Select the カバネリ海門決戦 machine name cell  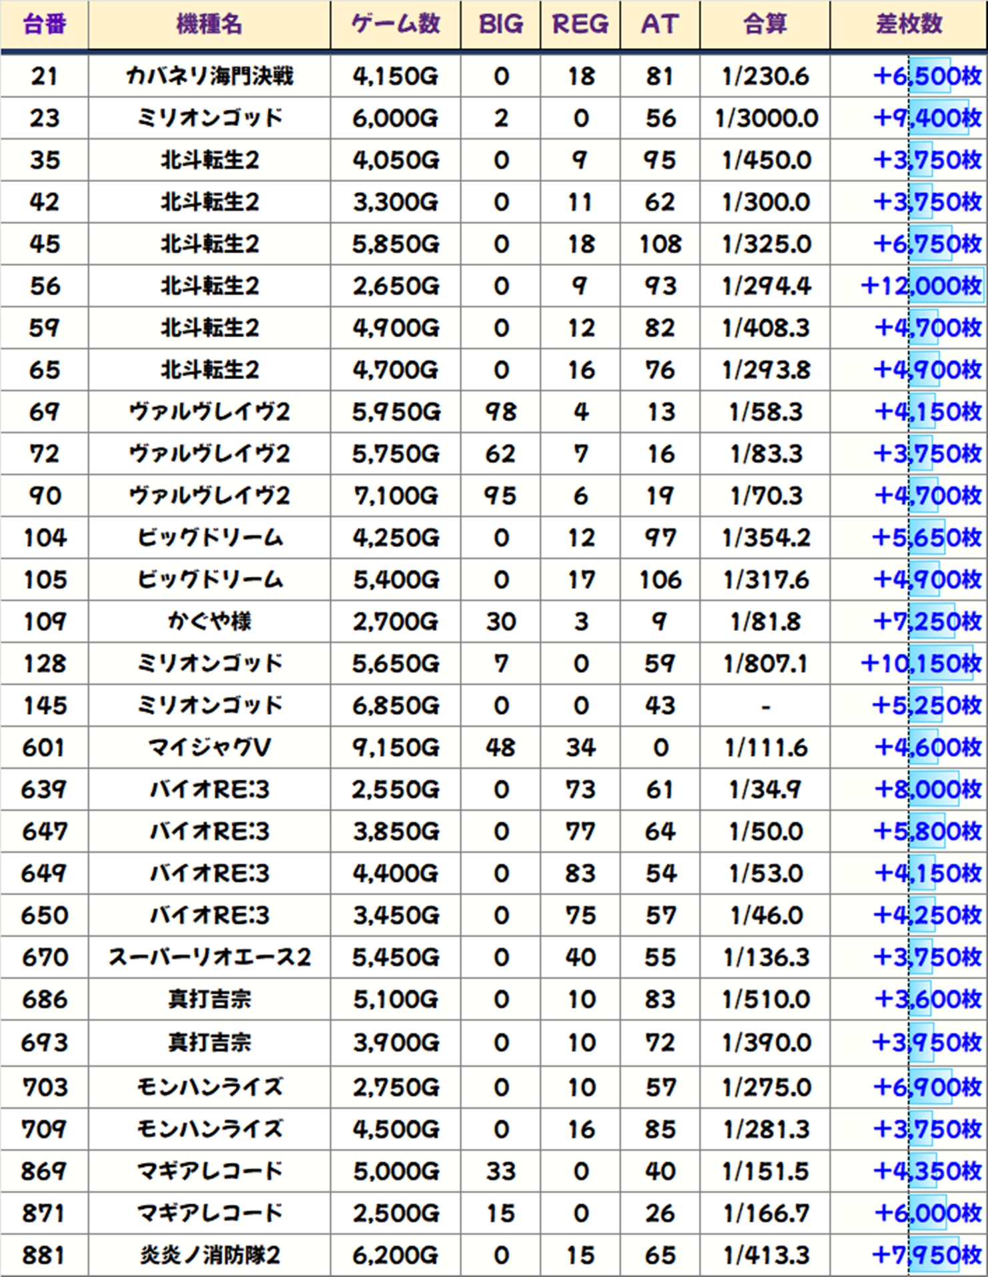(209, 77)
